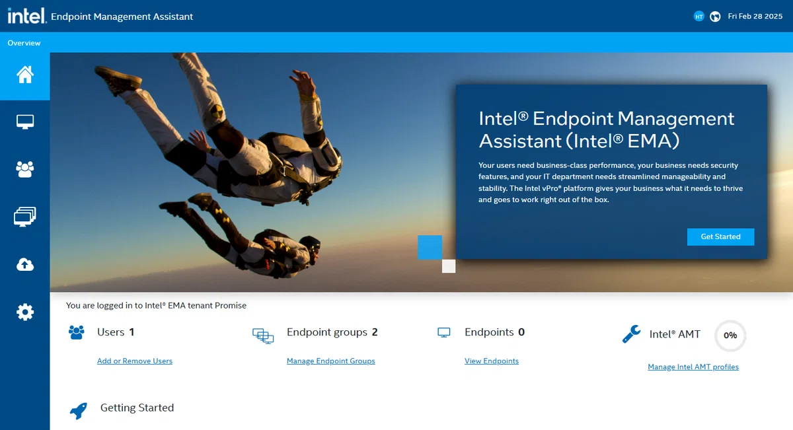793x430 pixels.
Task: Open the Endpoints monitor sidebar icon
Action: tap(25, 122)
